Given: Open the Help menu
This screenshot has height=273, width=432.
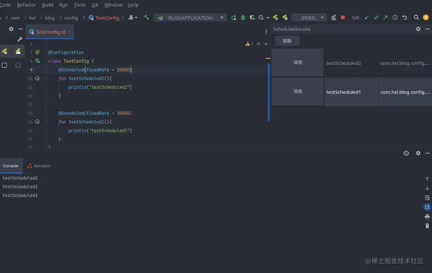Looking at the screenshot, I should pyautogui.click(x=133, y=5).
